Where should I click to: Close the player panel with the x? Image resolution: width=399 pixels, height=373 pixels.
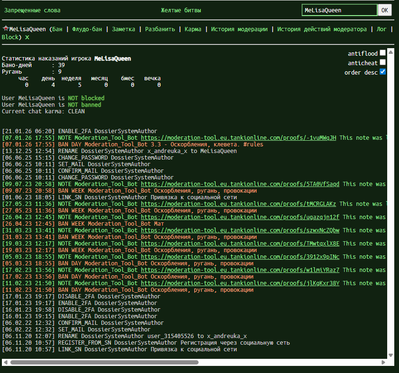(x=27, y=37)
